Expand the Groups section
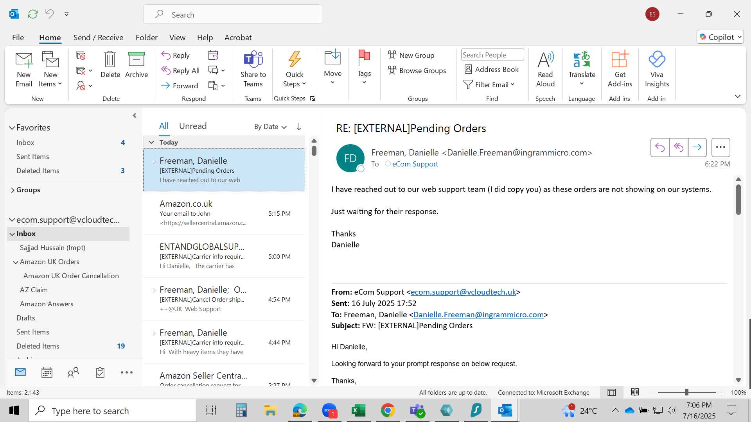This screenshot has height=422, width=751. click(x=13, y=190)
